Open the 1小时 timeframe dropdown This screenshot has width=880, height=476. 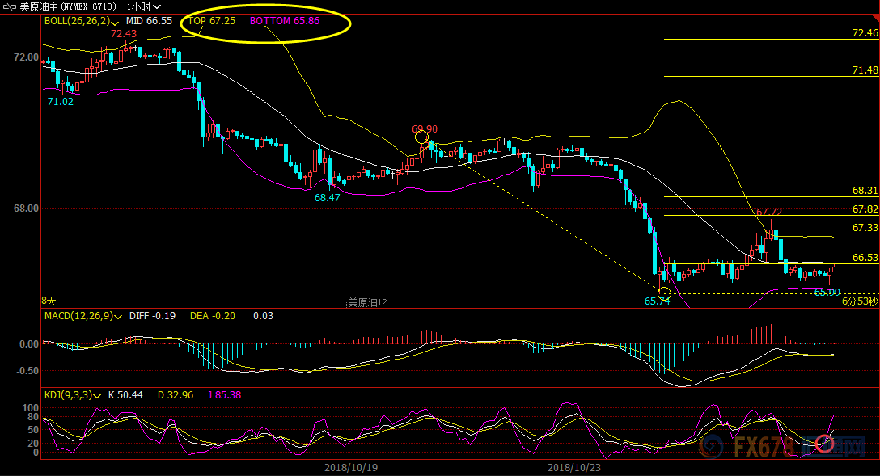(x=144, y=6)
